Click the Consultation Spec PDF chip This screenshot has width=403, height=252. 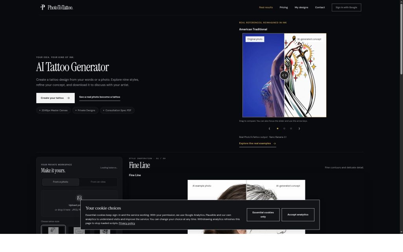tap(117, 110)
